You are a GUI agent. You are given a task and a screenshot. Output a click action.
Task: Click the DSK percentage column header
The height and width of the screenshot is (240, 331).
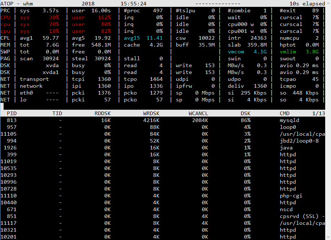pyautogui.click(x=245, y=113)
